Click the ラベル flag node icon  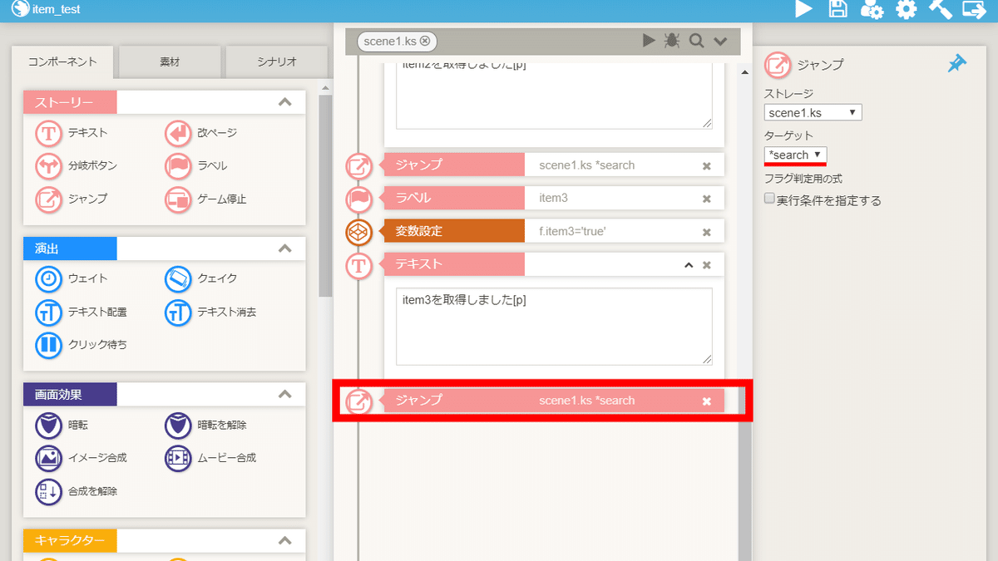tap(358, 199)
